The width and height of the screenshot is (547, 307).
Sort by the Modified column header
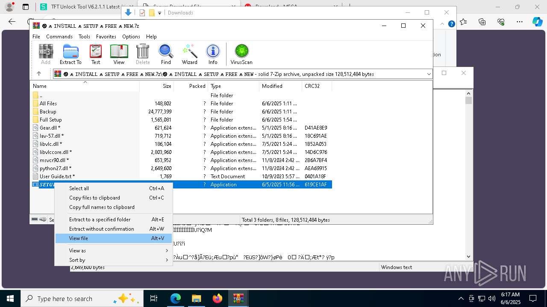280,86
